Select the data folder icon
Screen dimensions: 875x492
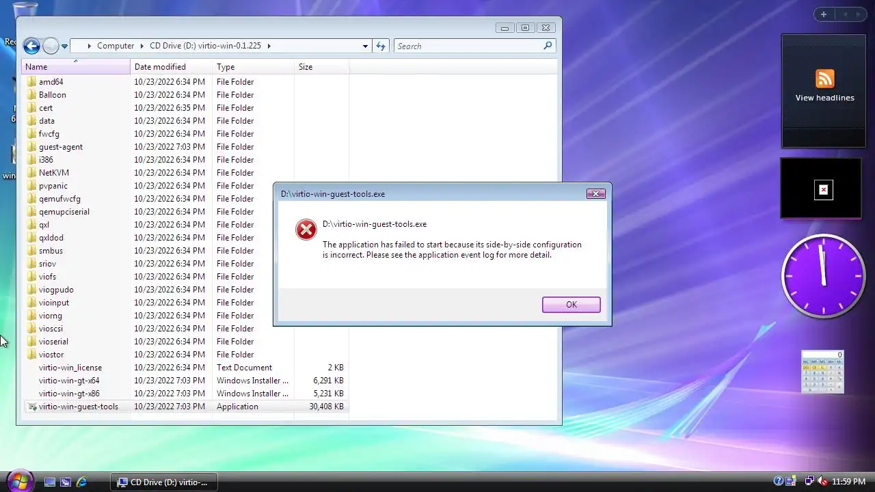[31, 120]
